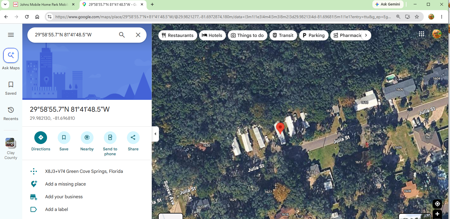Screen dimensions: 450x219
Task: Select the Transit filter chip
Action: pos(283,35)
